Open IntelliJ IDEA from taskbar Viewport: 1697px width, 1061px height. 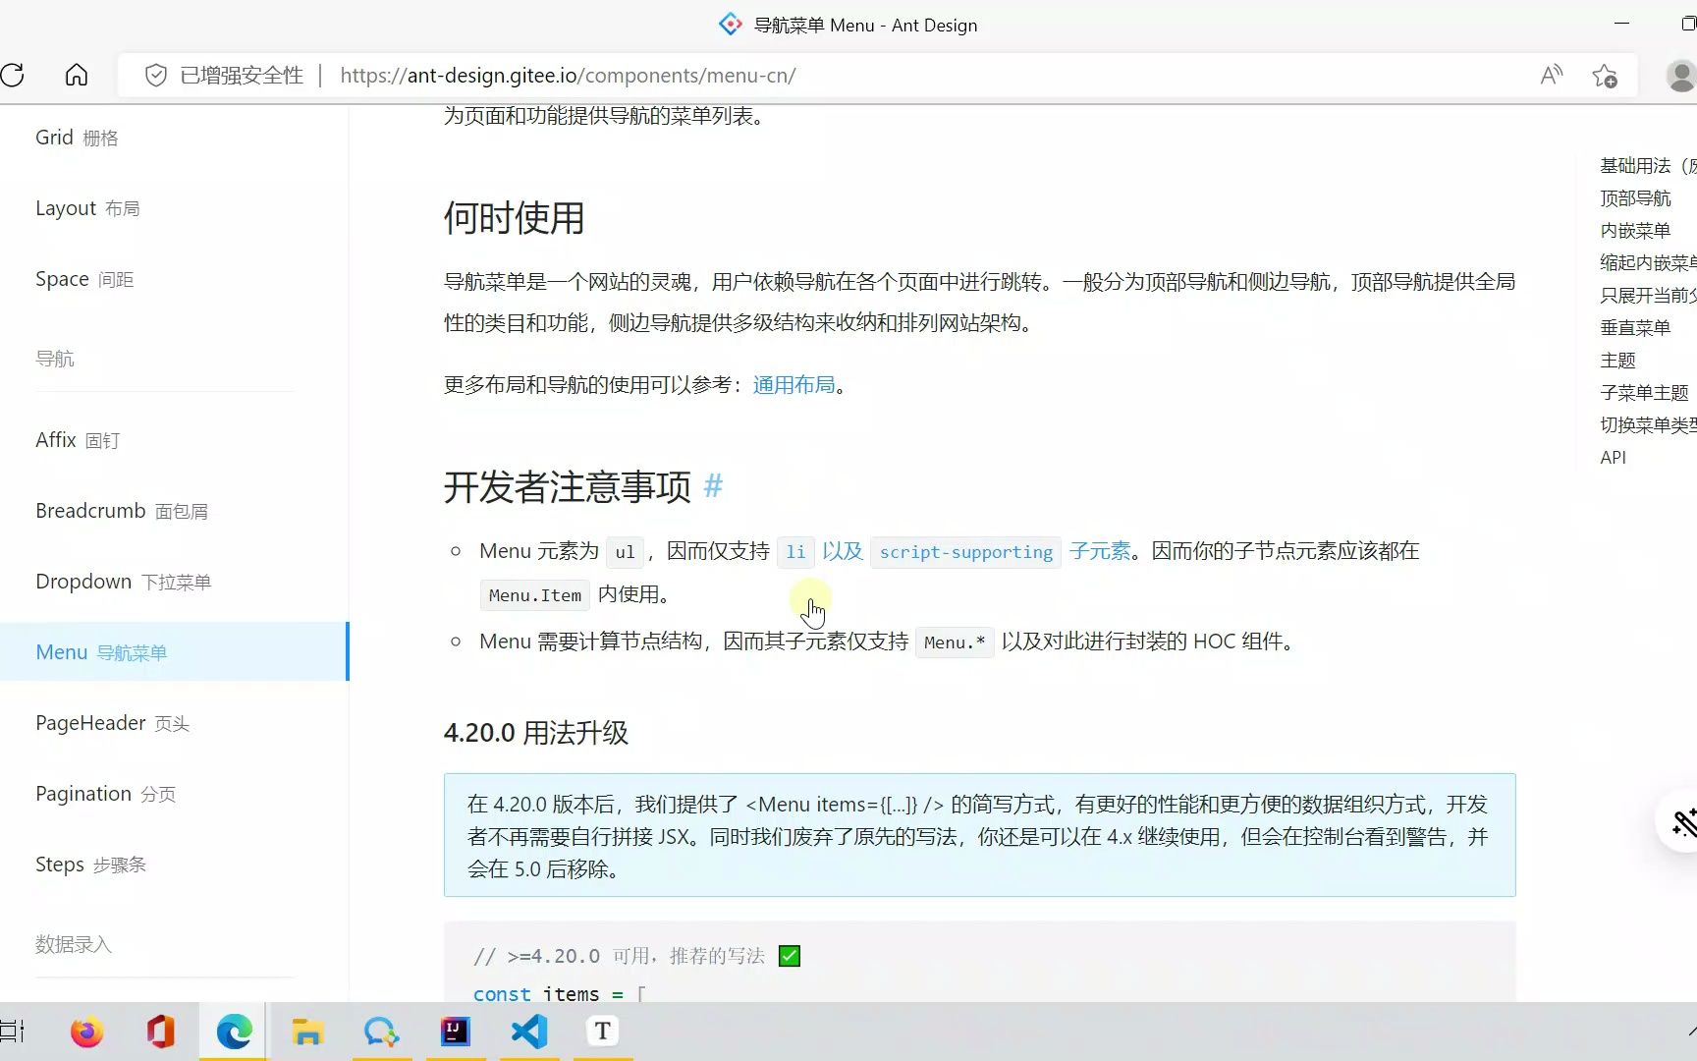pos(456,1032)
